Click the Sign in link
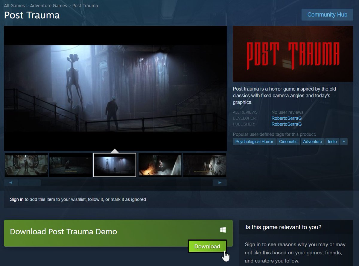This screenshot has height=266, width=359. coord(17,199)
